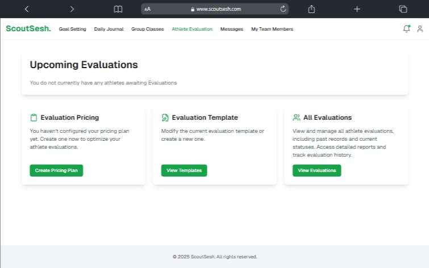Click the Safari forward arrow
This screenshot has height=268, width=429.
[x=72, y=9]
